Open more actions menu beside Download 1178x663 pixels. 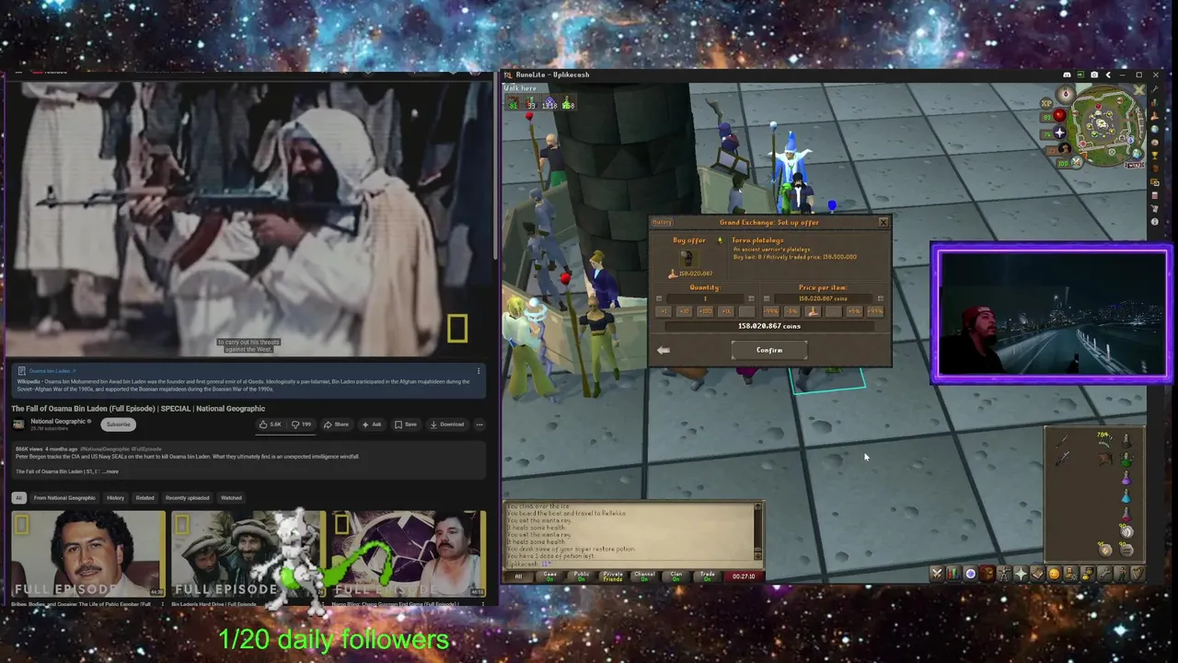pos(479,425)
